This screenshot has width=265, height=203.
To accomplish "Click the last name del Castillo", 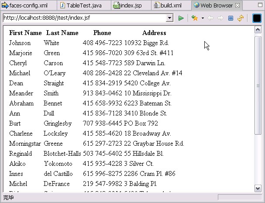I will coord(59,174).
